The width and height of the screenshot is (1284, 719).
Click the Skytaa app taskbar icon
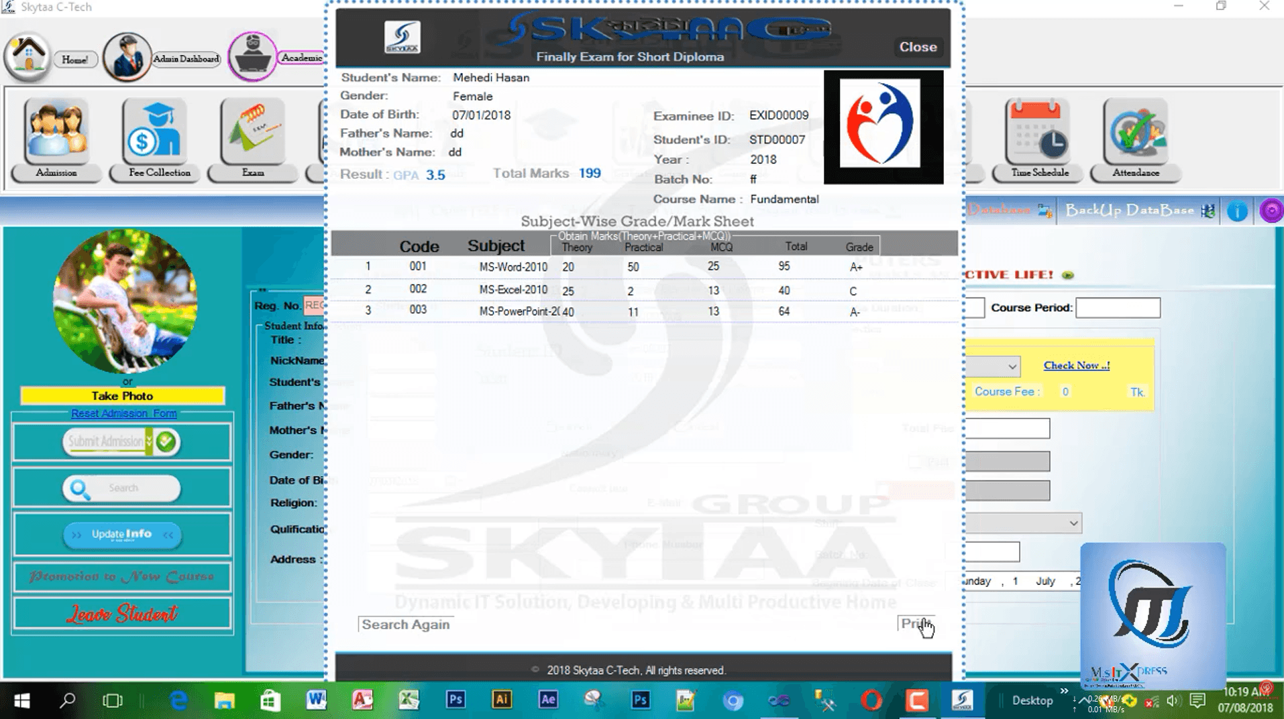coord(963,701)
